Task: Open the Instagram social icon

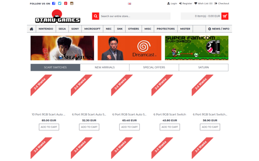Action: click(x=72, y=3)
